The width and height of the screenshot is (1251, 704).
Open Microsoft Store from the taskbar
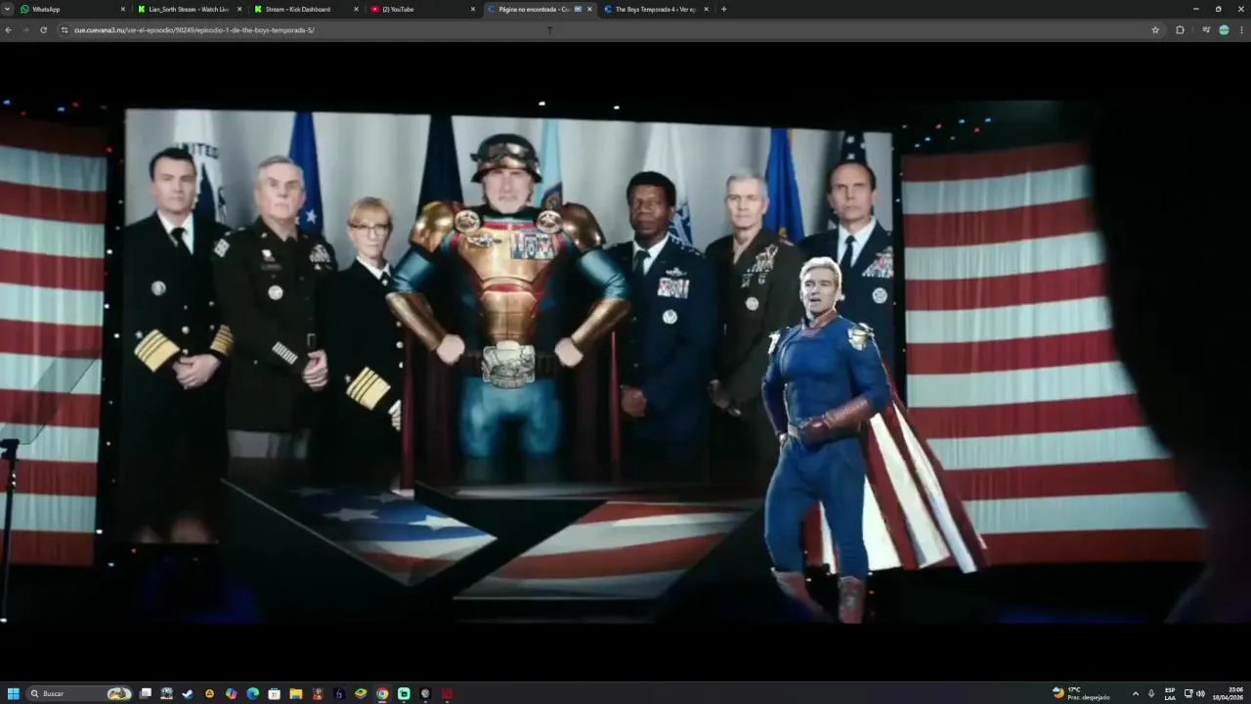274,693
